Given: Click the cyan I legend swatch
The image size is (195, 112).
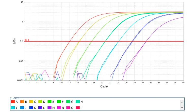Looking at the screenshot, I should click(x=13, y=108).
